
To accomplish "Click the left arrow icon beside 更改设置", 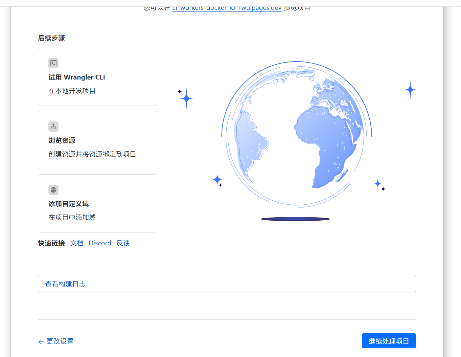I will 41,342.
